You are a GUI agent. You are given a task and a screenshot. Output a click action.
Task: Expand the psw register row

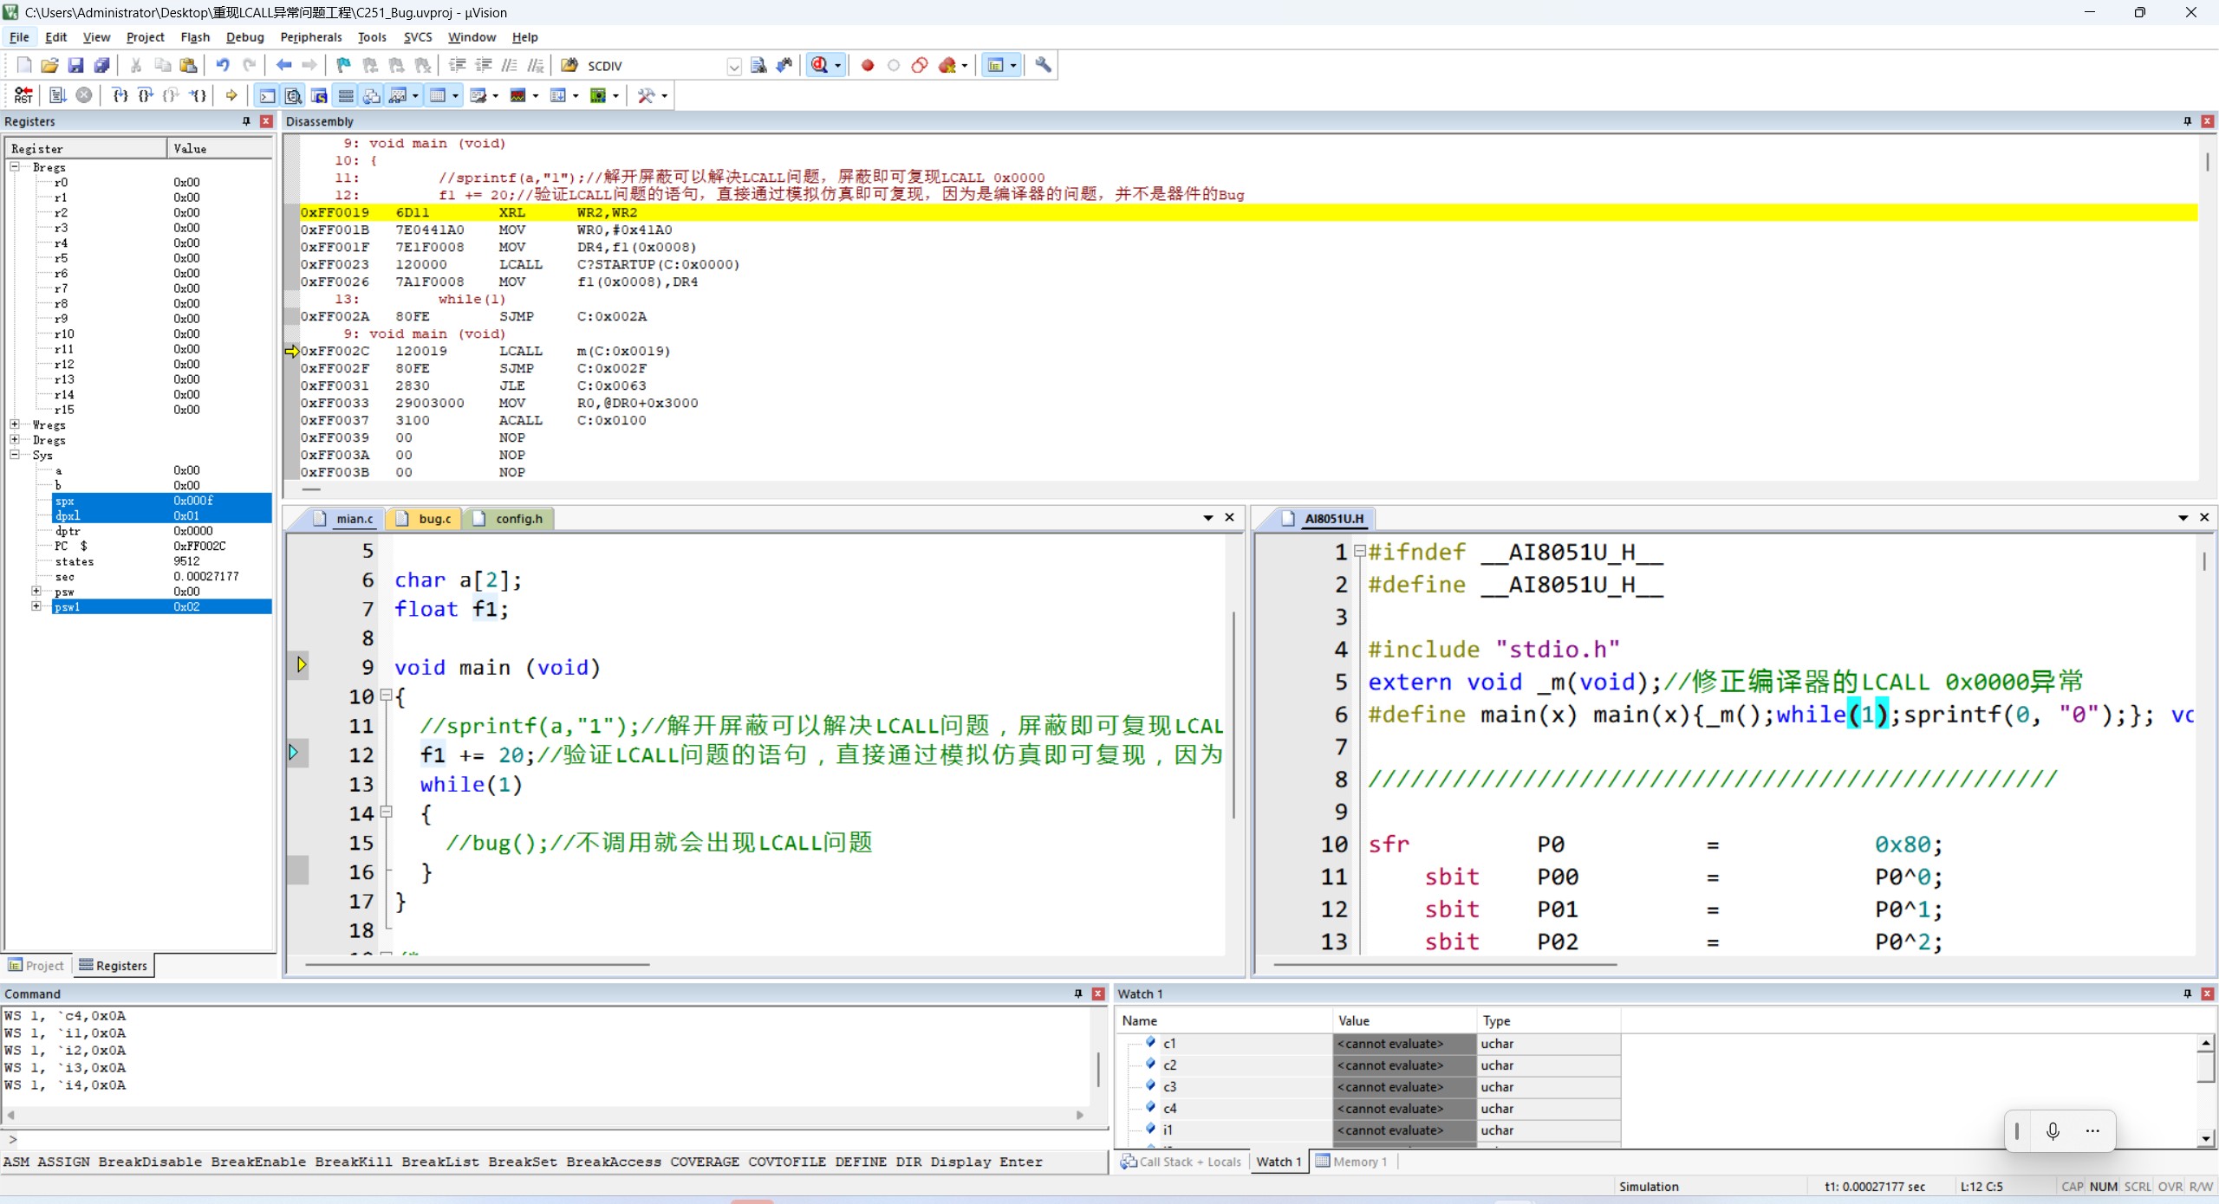(36, 591)
